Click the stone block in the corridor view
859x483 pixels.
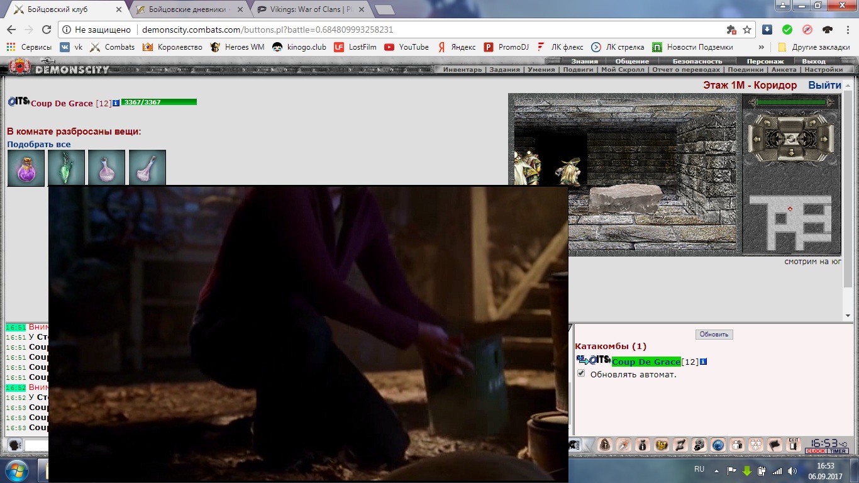point(626,199)
